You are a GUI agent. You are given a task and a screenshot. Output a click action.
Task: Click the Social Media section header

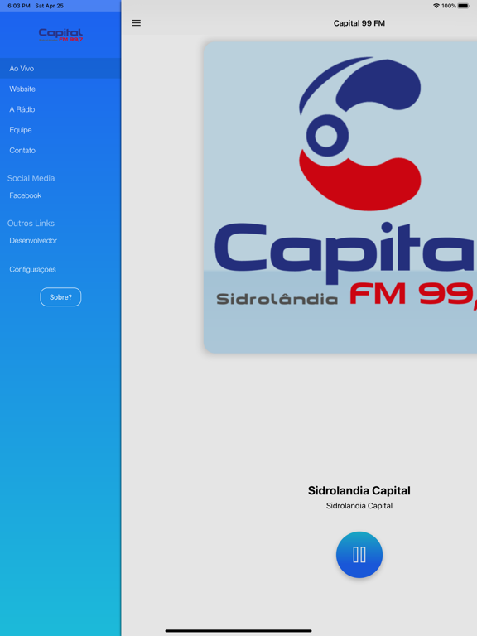point(31,178)
